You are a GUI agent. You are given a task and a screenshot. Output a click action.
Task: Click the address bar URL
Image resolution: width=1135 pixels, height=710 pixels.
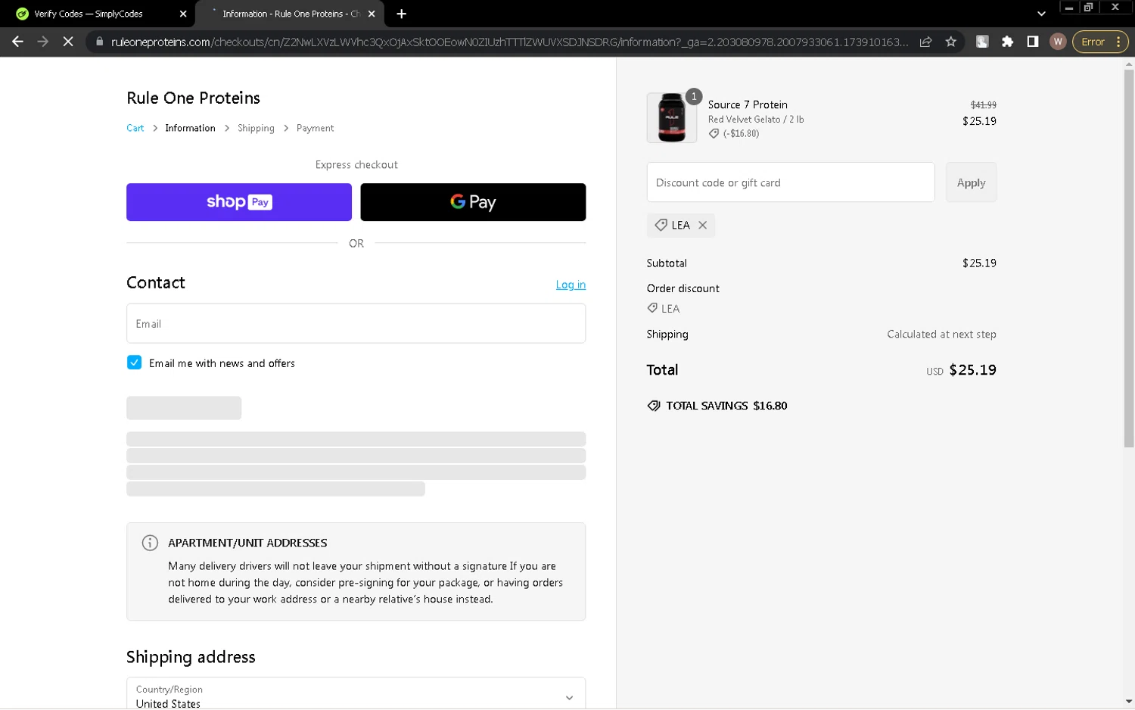point(509,42)
